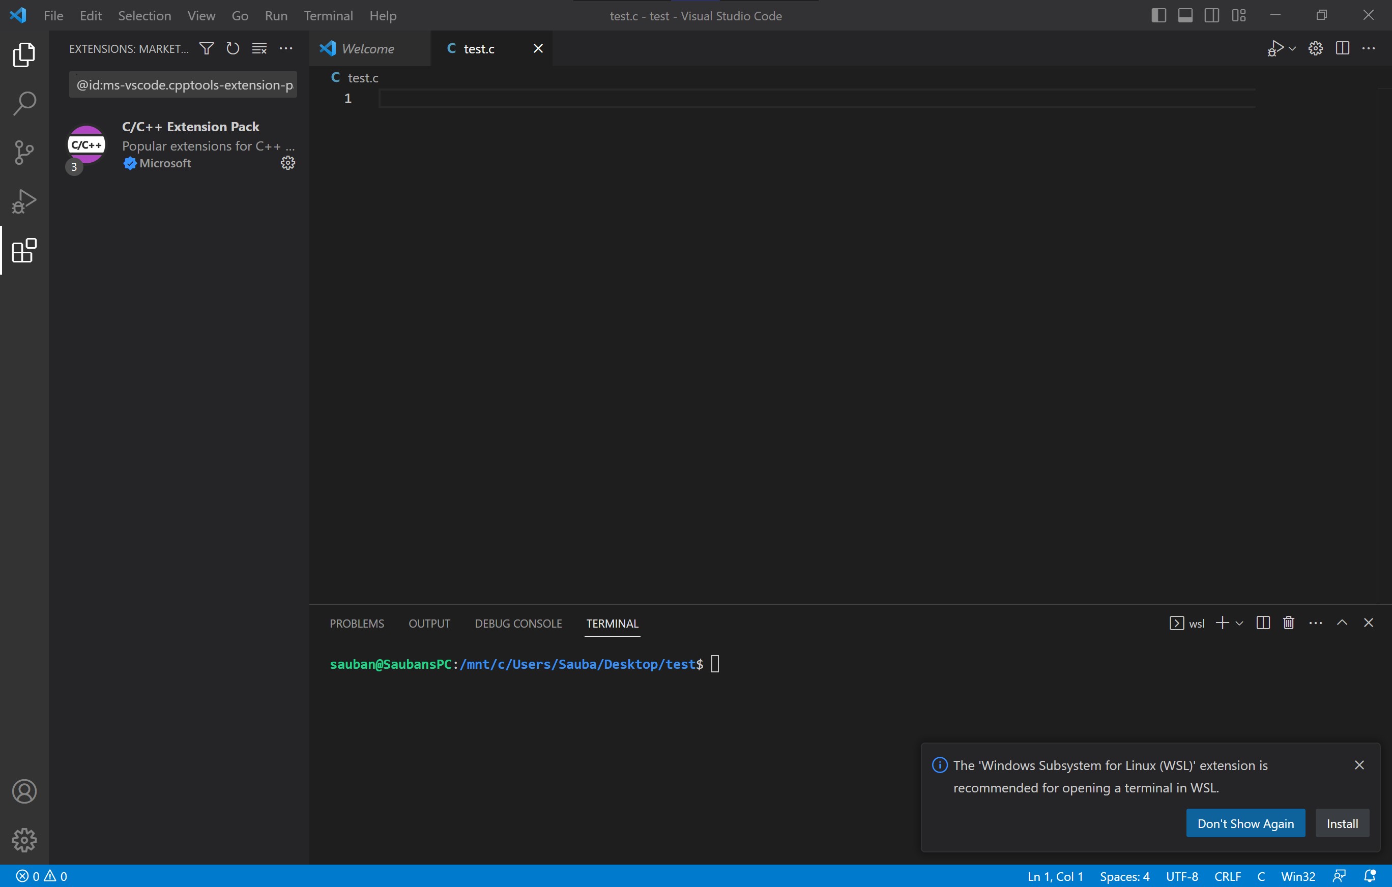This screenshot has height=887, width=1392.
Task: Open manage gear for C/C++ Extension Pack
Action: [x=288, y=163]
